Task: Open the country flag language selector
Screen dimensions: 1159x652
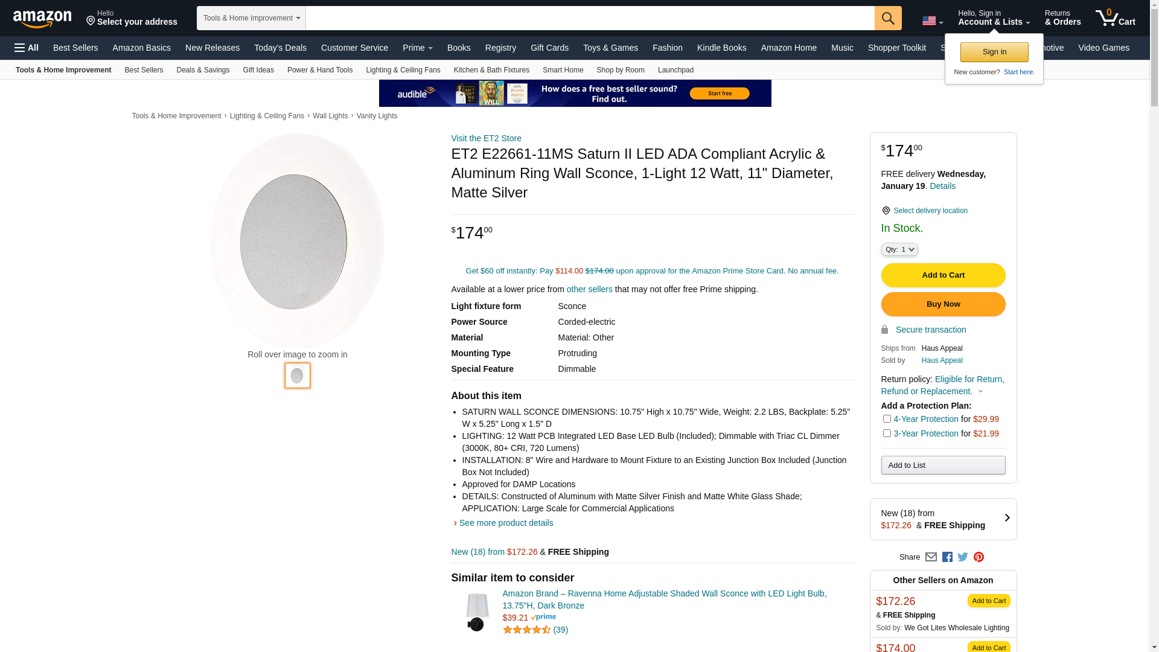Action: pos(932,21)
